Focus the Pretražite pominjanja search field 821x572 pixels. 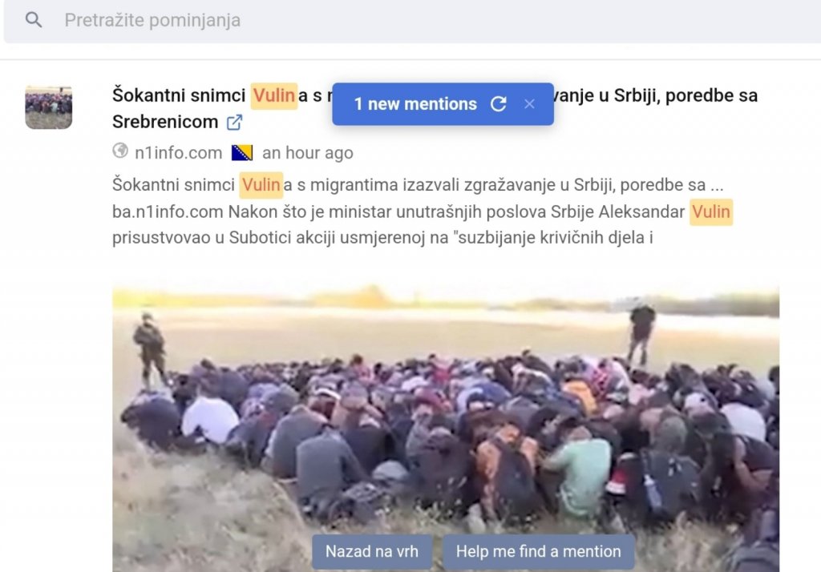[x=413, y=20]
